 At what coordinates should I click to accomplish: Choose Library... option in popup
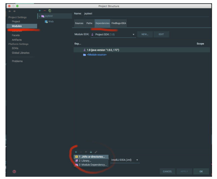(x=91, y=161)
